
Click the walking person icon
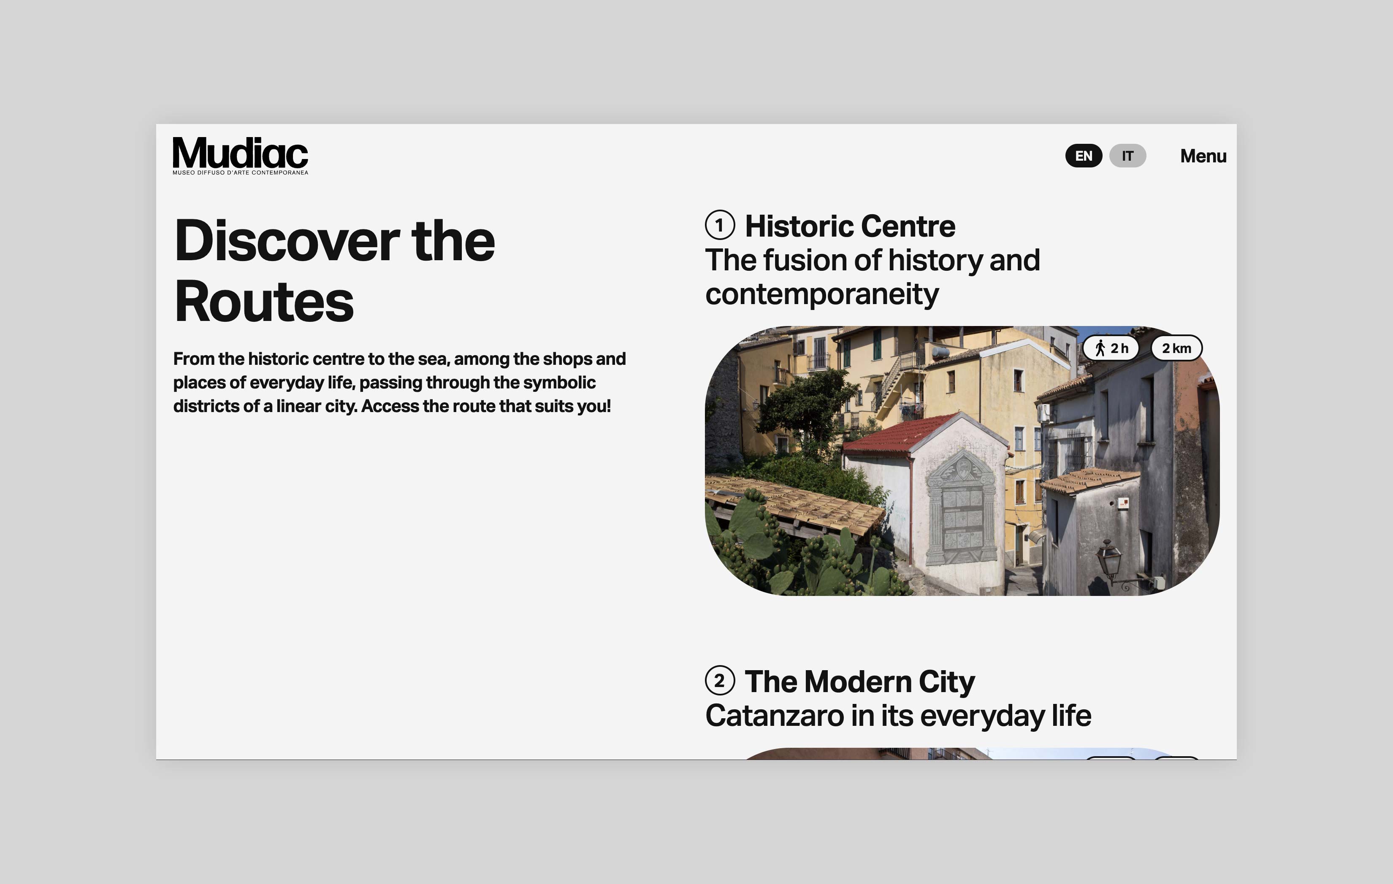(x=1100, y=349)
